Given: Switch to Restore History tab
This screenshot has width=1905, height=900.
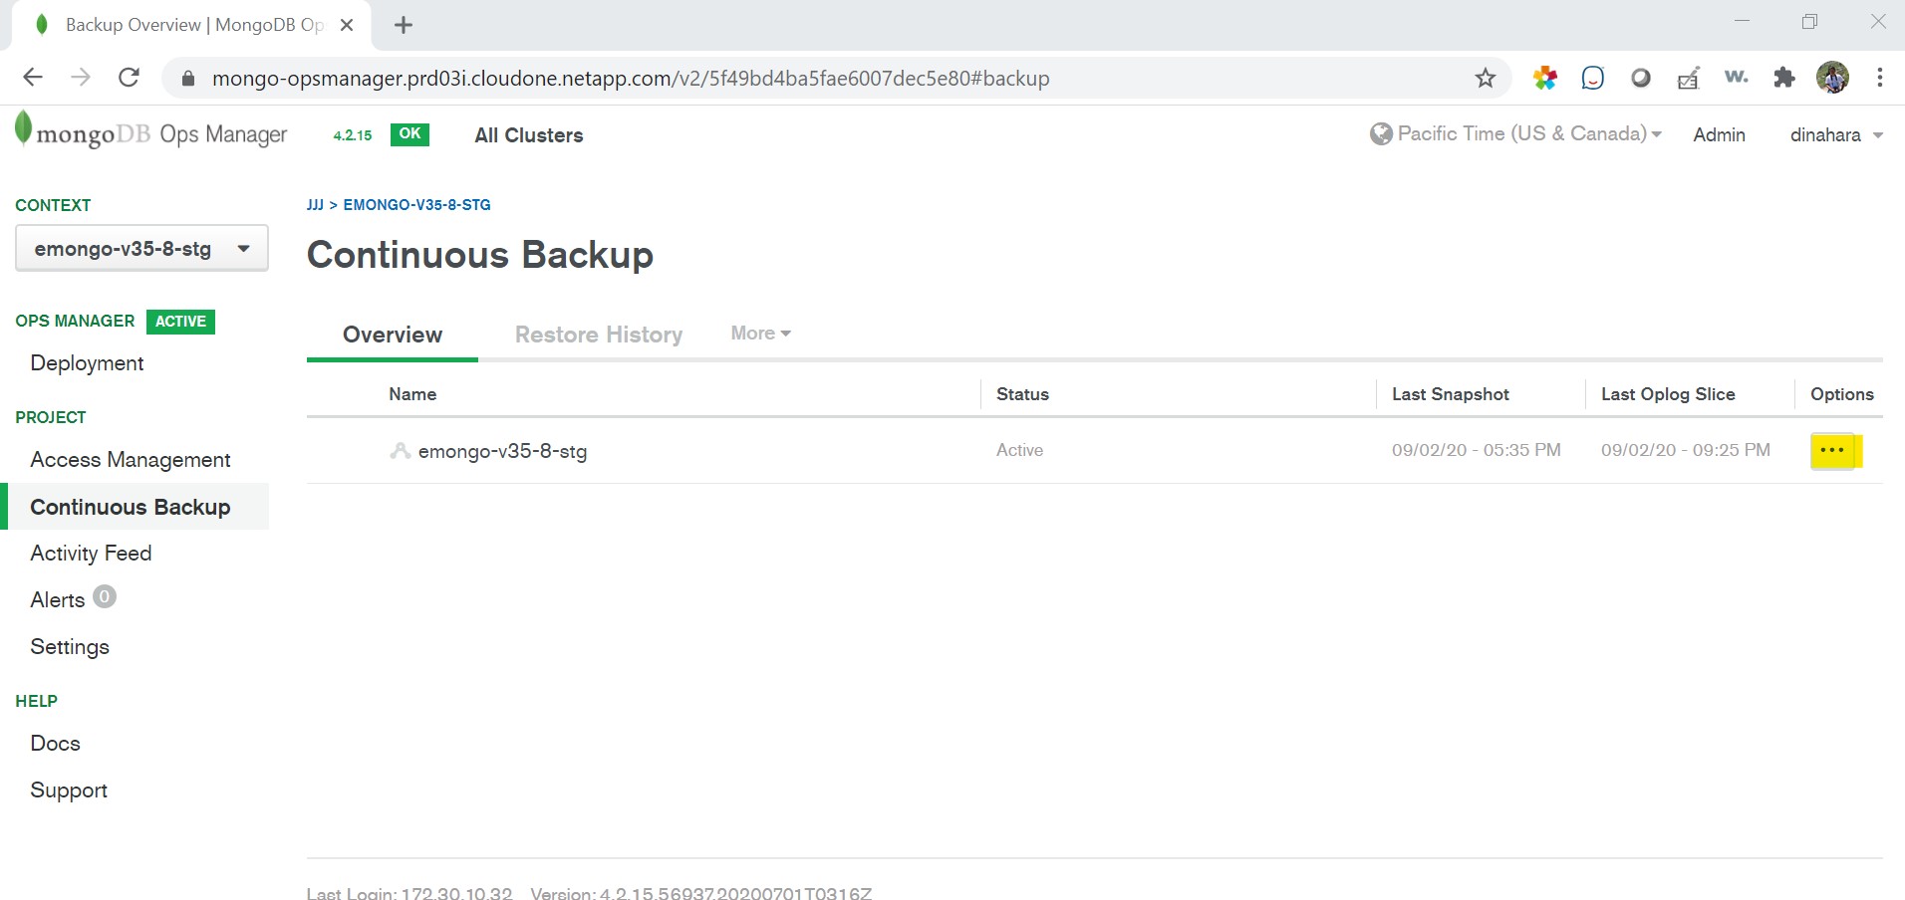Looking at the screenshot, I should 598,335.
